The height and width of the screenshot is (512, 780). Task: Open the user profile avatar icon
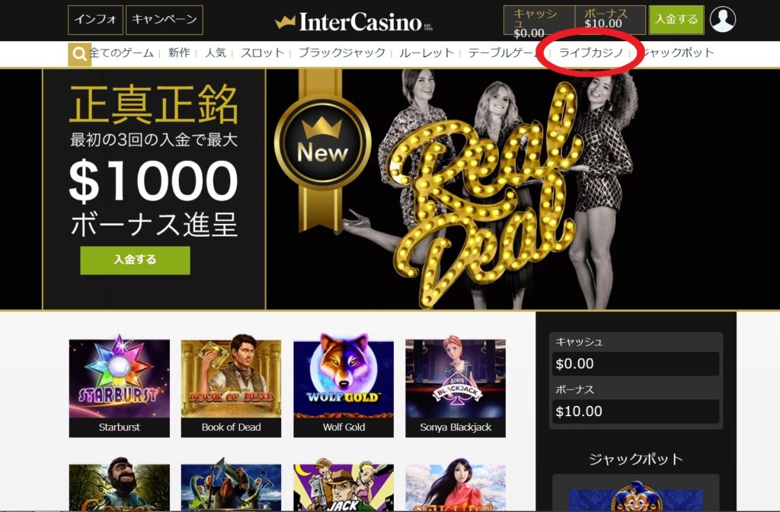pyautogui.click(x=722, y=20)
